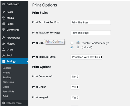Click the Users person icon
Image resolution: width=130 pixels, height=106 pixels.
(4, 49)
